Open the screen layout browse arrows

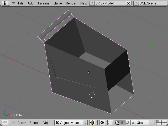pos(92,3)
